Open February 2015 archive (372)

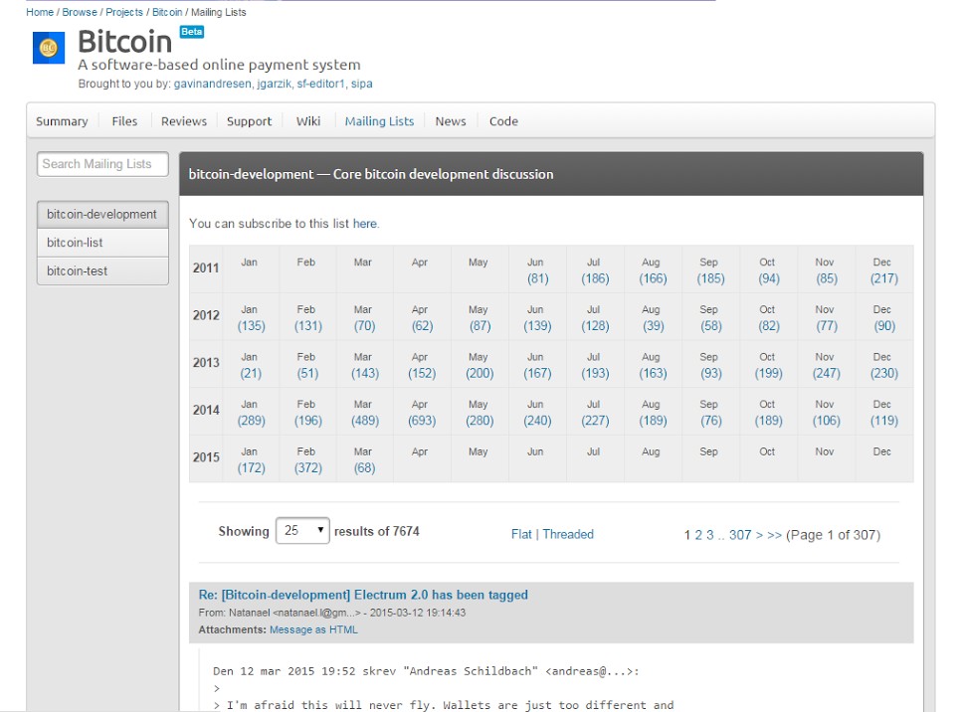pyautogui.click(x=307, y=467)
